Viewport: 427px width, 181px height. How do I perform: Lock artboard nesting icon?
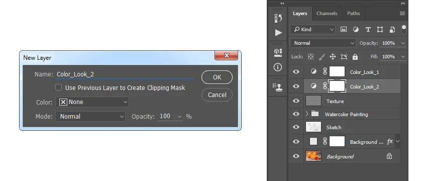click(344, 57)
